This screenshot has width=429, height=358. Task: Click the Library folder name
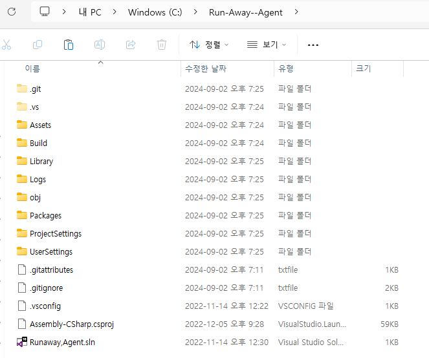tap(41, 162)
